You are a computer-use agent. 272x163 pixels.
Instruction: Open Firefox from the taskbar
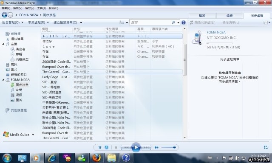pyautogui.click(x=96, y=158)
